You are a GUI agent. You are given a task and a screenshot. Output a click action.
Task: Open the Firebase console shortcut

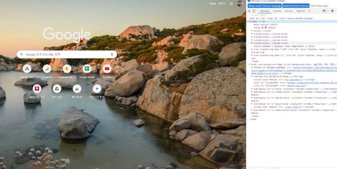(67, 69)
